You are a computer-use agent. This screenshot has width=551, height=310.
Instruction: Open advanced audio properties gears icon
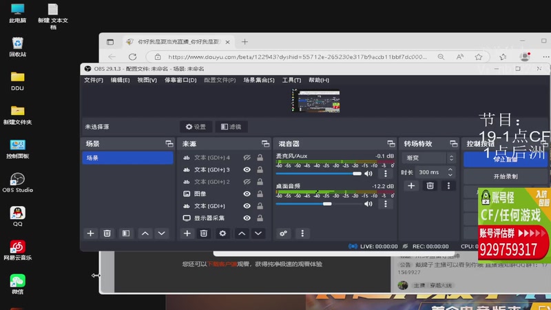(x=284, y=234)
